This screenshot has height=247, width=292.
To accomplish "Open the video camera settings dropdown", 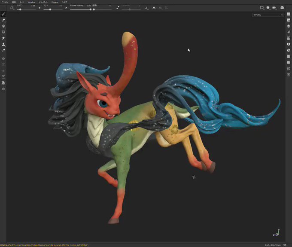I will coord(274,8).
